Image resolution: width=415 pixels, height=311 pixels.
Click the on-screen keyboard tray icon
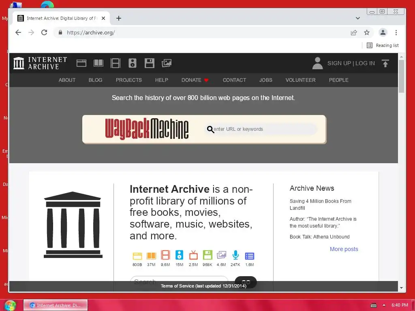[x=373, y=305]
